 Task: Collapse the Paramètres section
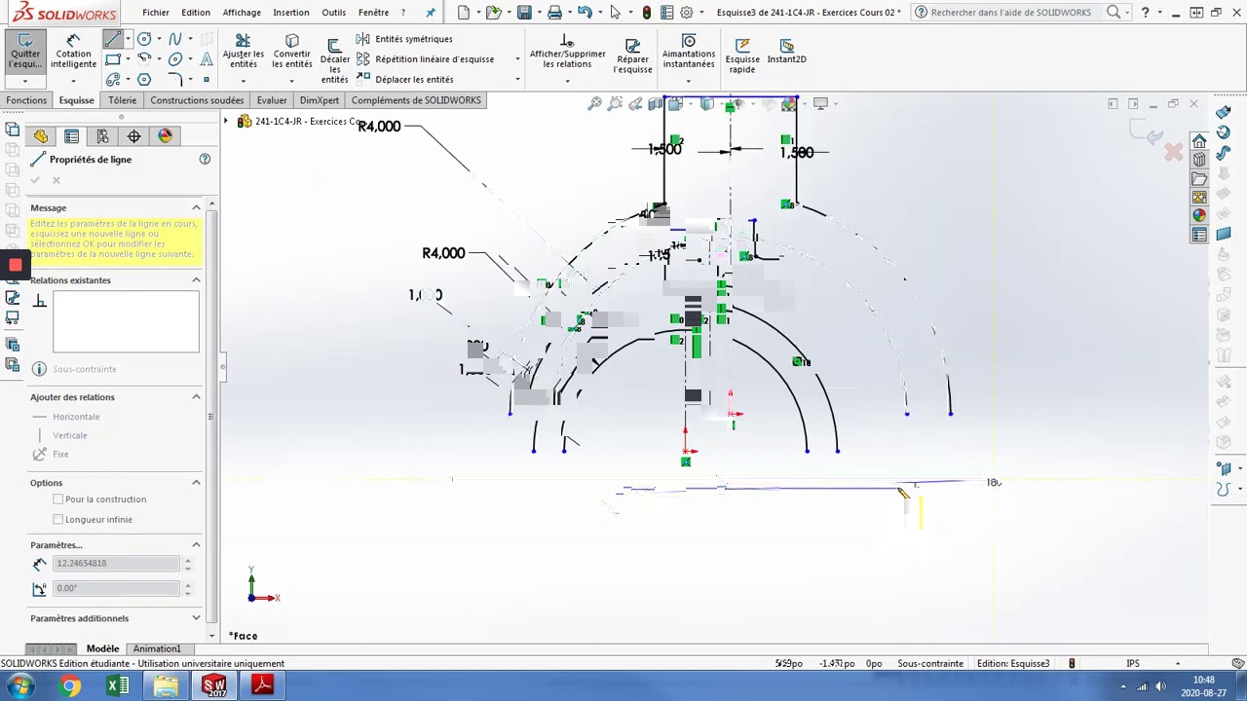click(196, 545)
